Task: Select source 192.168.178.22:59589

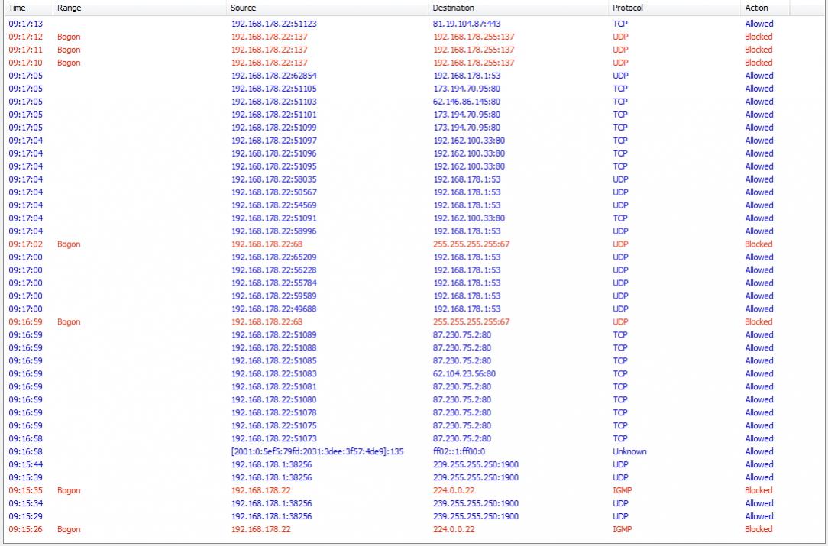Action: click(274, 296)
